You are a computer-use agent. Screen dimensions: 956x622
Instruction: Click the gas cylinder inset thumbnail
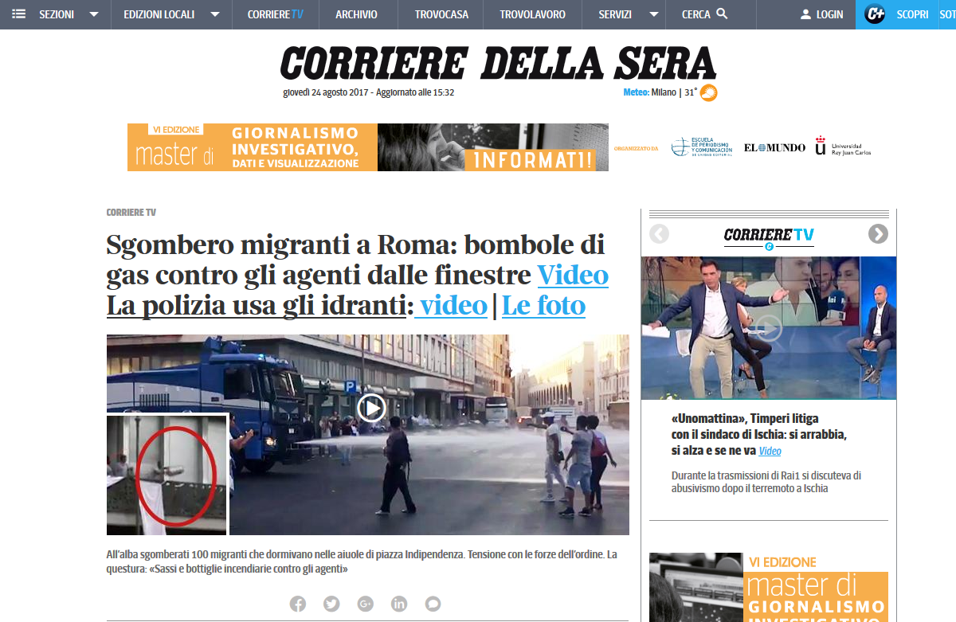point(167,475)
